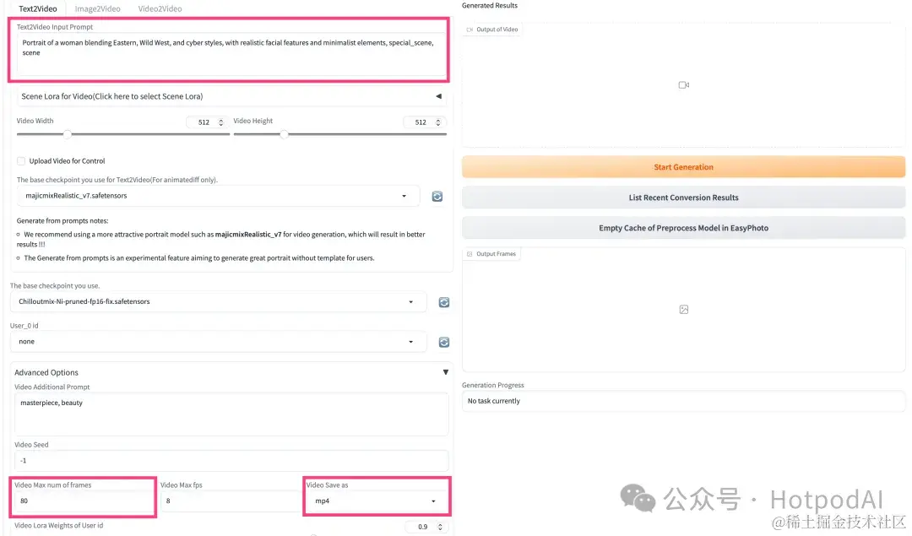
Task: Click refresh icon beside User_0 id
Action: click(444, 343)
